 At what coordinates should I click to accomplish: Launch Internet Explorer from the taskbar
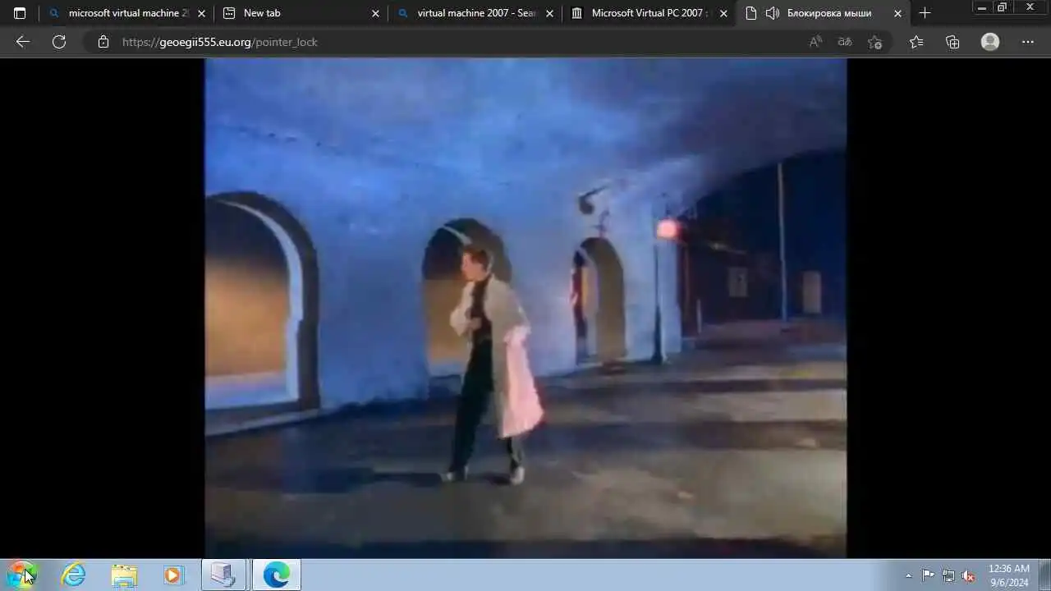[x=74, y=575]
